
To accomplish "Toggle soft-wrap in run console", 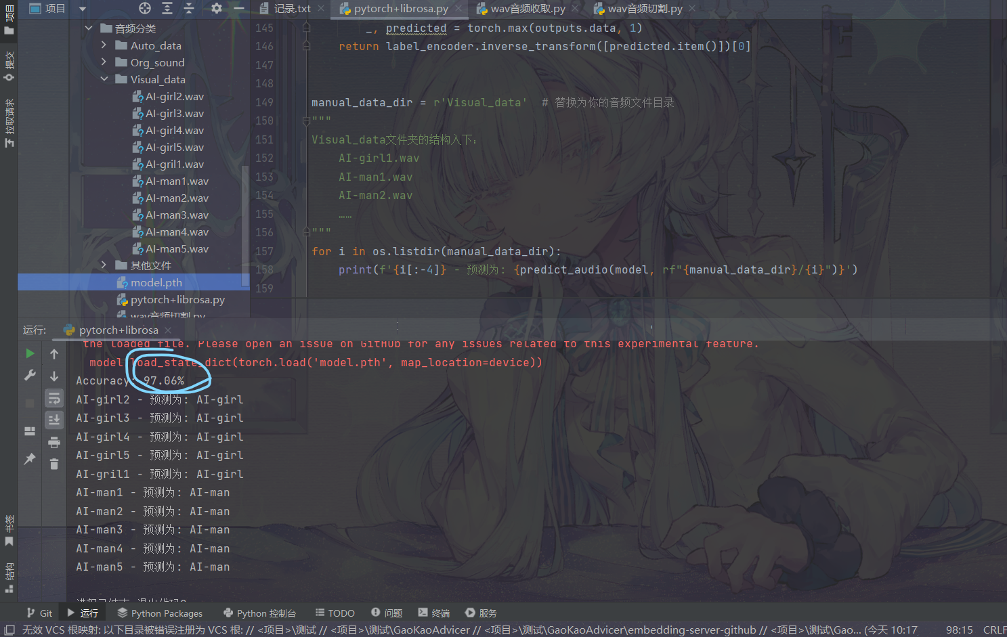I will coord(54,398).
